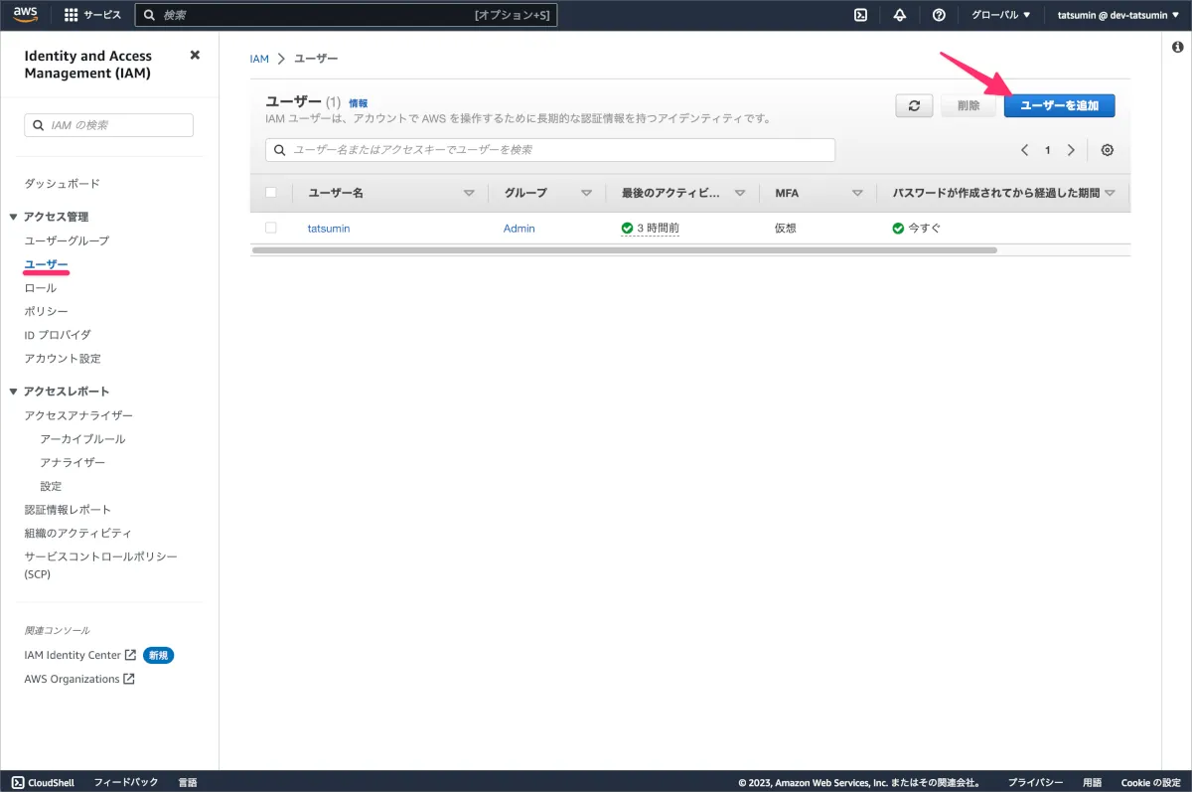Click the horizontal table scrollbar
This screenshot has height=792, width=1192.
[x=624, y=250]
